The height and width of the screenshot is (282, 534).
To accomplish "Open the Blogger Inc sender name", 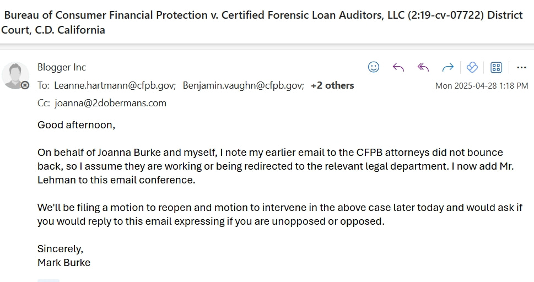I will [x=62, y=67].
